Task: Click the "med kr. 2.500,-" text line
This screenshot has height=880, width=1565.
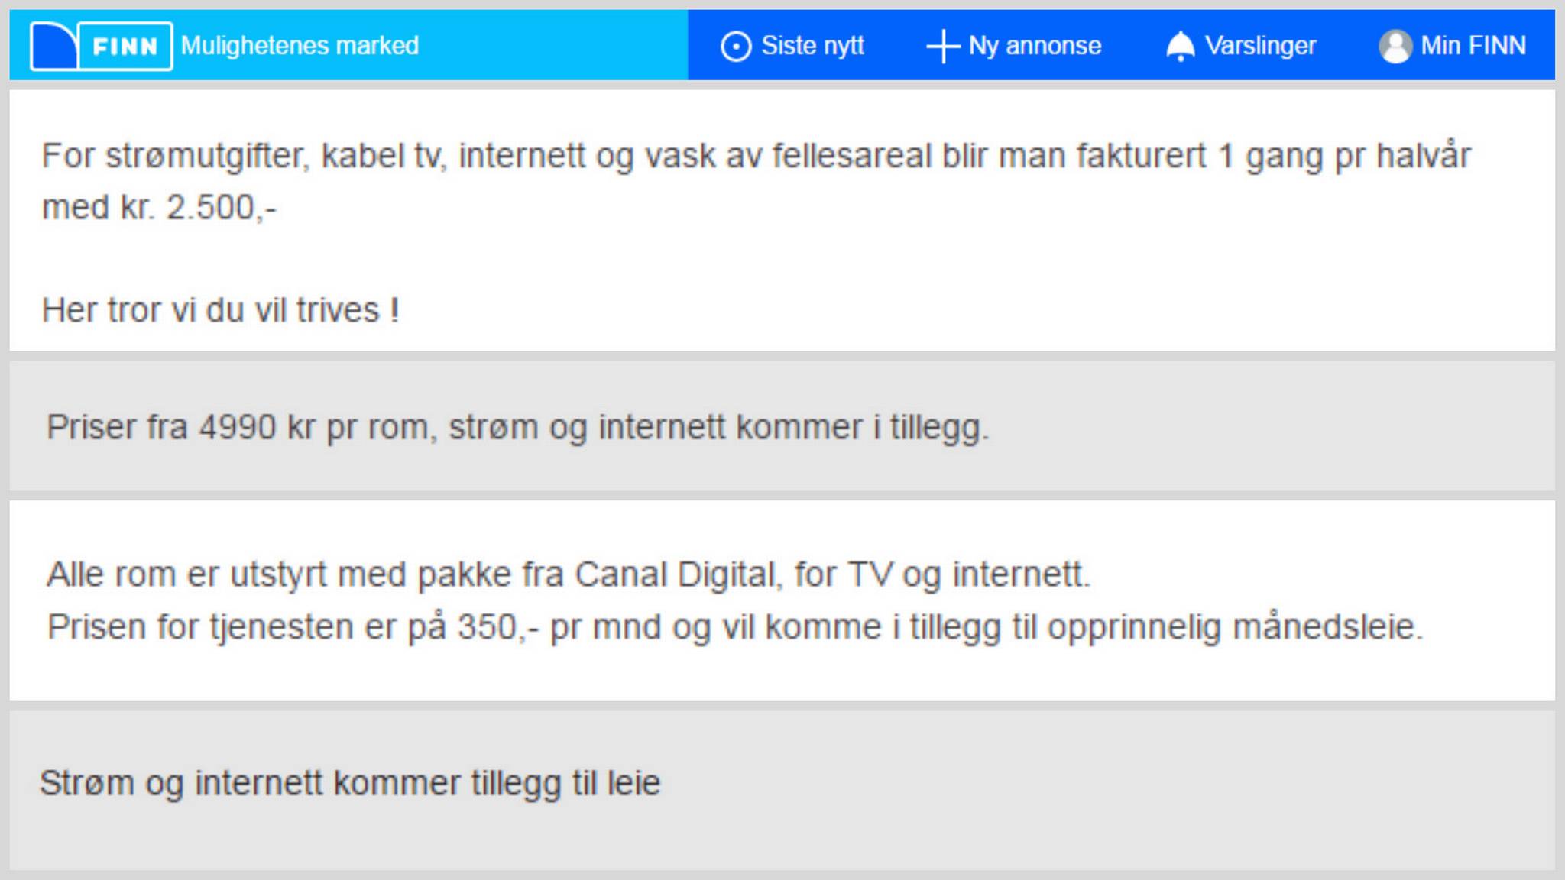Action: (x=159, y=208)
